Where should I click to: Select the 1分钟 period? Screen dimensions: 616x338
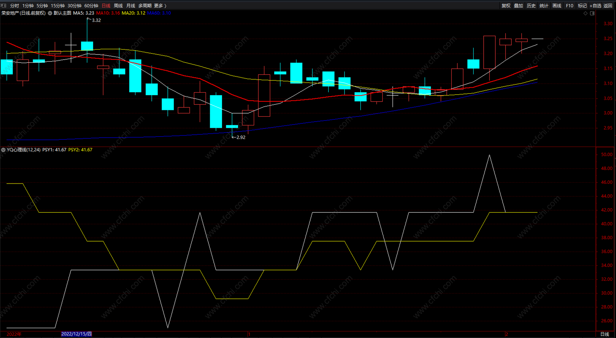(x=28, y=6)
